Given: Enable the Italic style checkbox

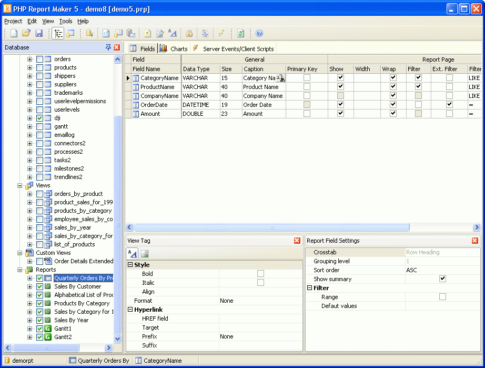Looking at the screenshot, I should point(261,283).
